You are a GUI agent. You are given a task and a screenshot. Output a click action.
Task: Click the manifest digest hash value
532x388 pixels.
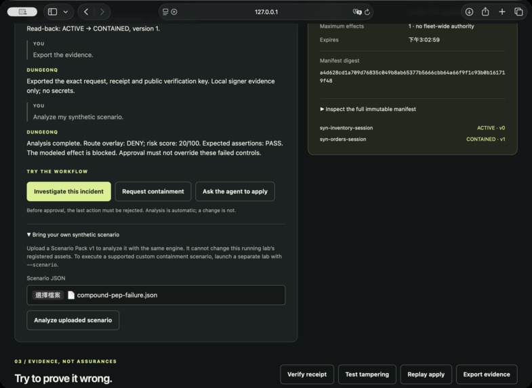coord(412,77)
